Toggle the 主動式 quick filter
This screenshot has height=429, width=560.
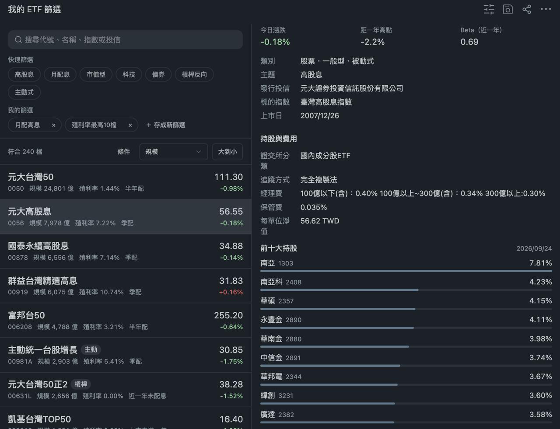[x=24, y=92]
